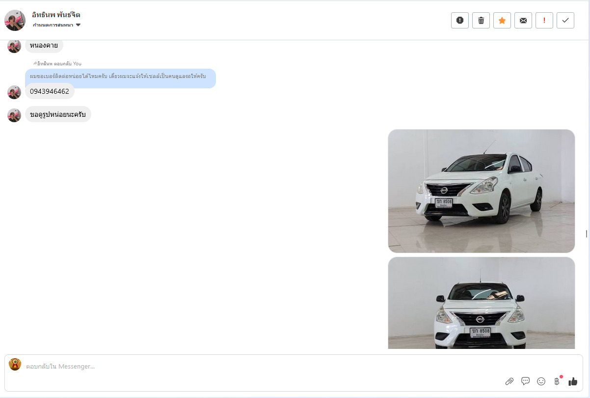Click the Baht payment icon

click(557, 381)
